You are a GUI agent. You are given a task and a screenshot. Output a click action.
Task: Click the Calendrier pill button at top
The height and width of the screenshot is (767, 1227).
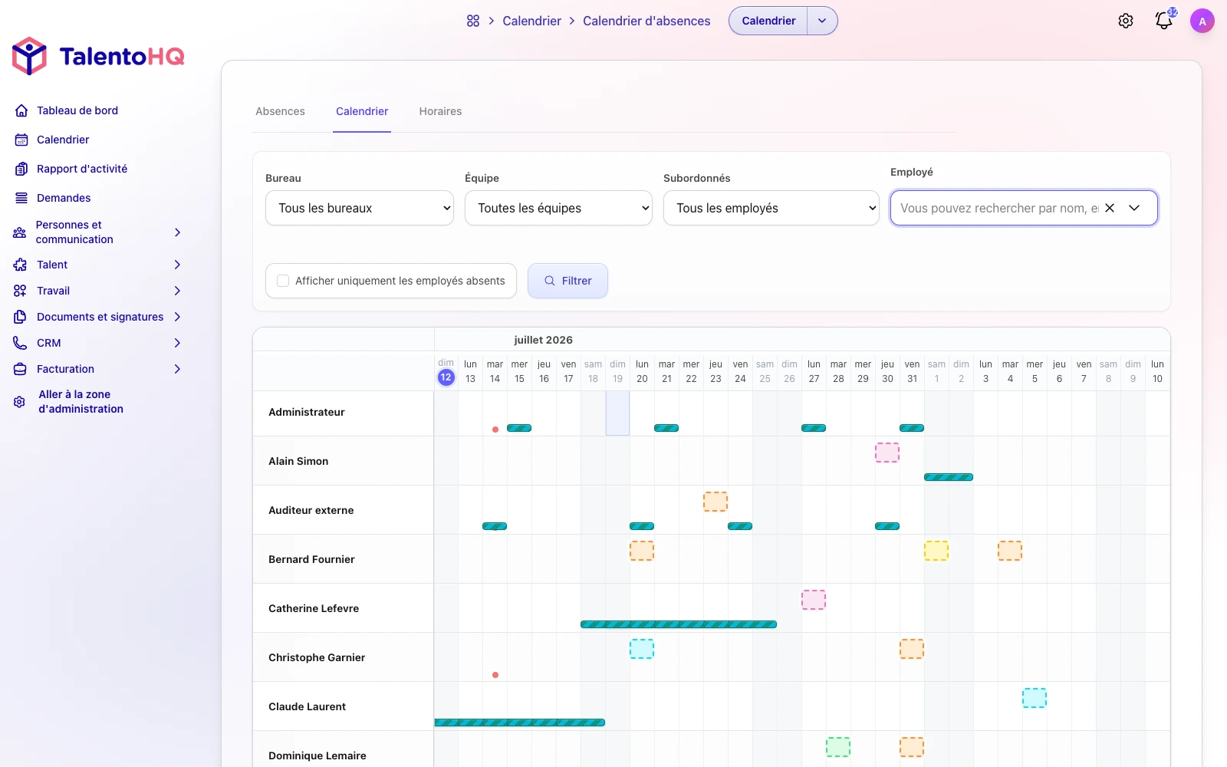click(x=768, y=21)
